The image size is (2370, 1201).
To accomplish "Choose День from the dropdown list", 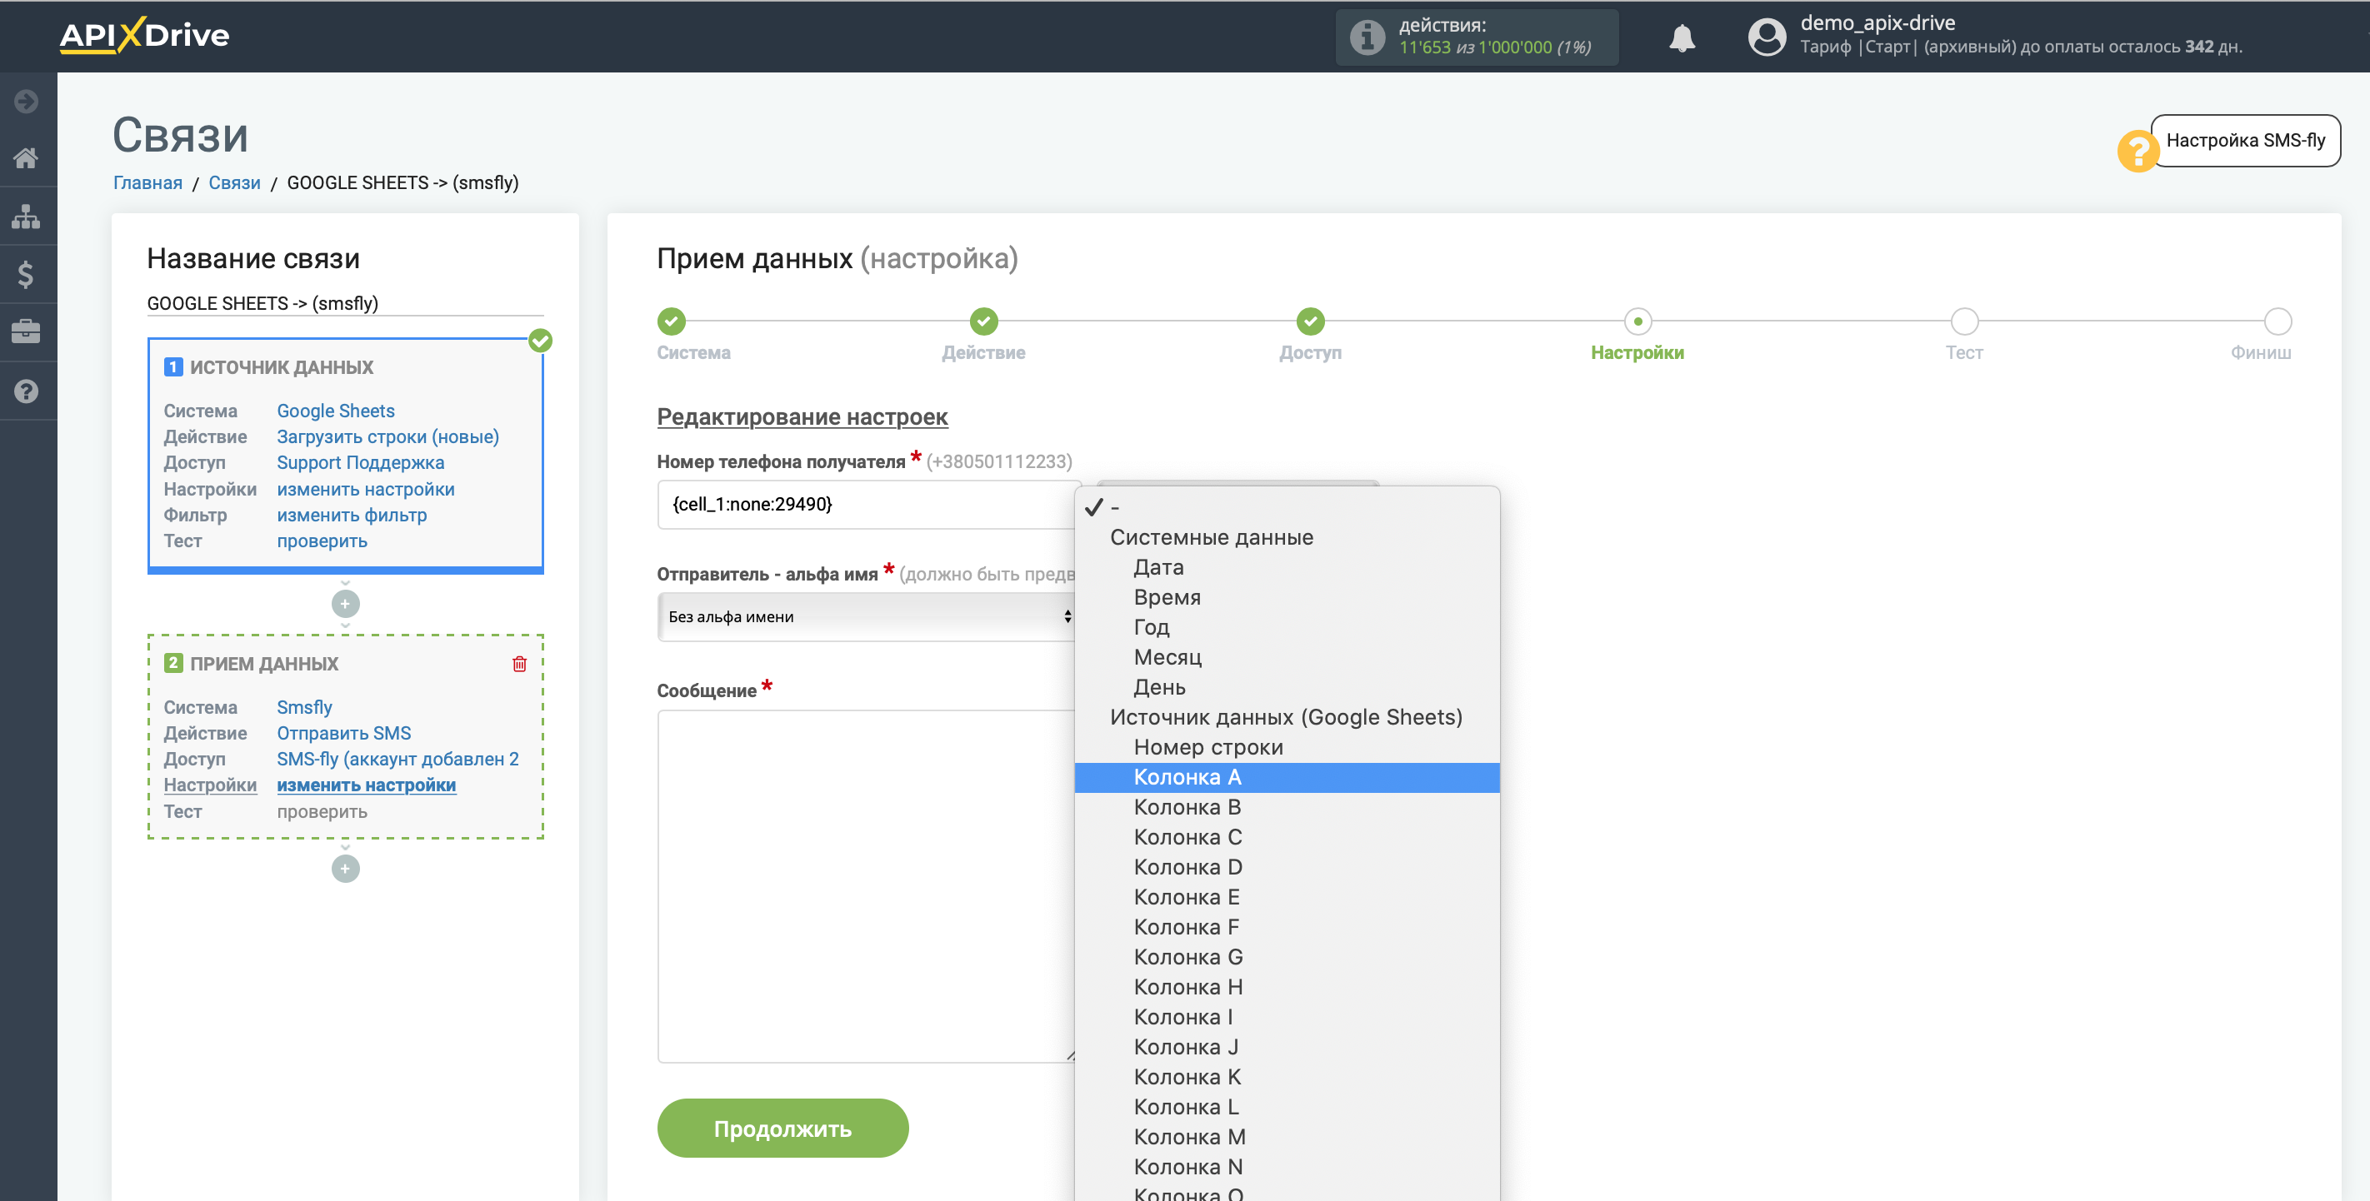I will 1287,688.
